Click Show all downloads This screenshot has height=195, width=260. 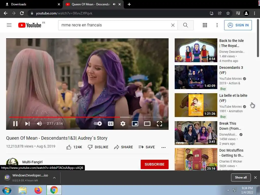coord(241,177)
